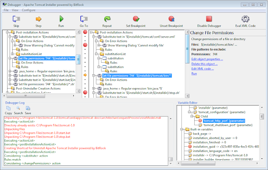Select installation_language_code variable
Image resolution: width=268 pixels, height=170 pixels.
[215, 151]
